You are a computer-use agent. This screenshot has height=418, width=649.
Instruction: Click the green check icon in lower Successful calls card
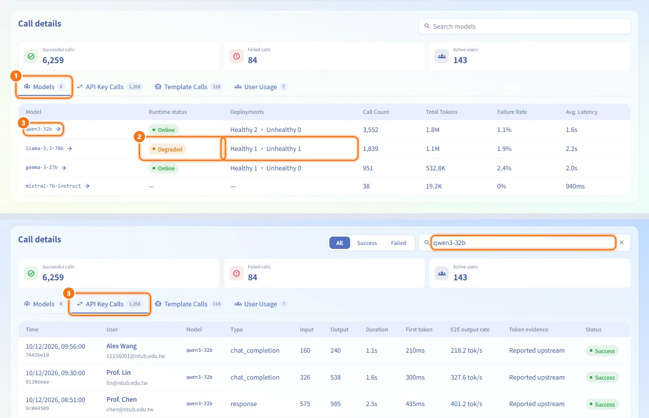[x=31, y=273]
